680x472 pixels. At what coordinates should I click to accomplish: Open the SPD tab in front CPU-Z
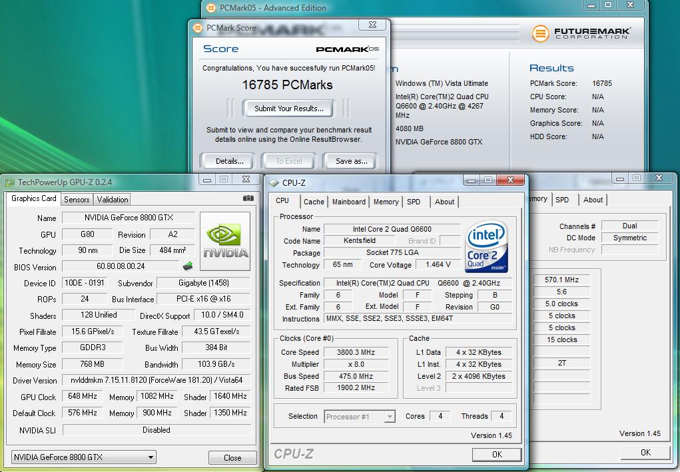pos(414,202)
